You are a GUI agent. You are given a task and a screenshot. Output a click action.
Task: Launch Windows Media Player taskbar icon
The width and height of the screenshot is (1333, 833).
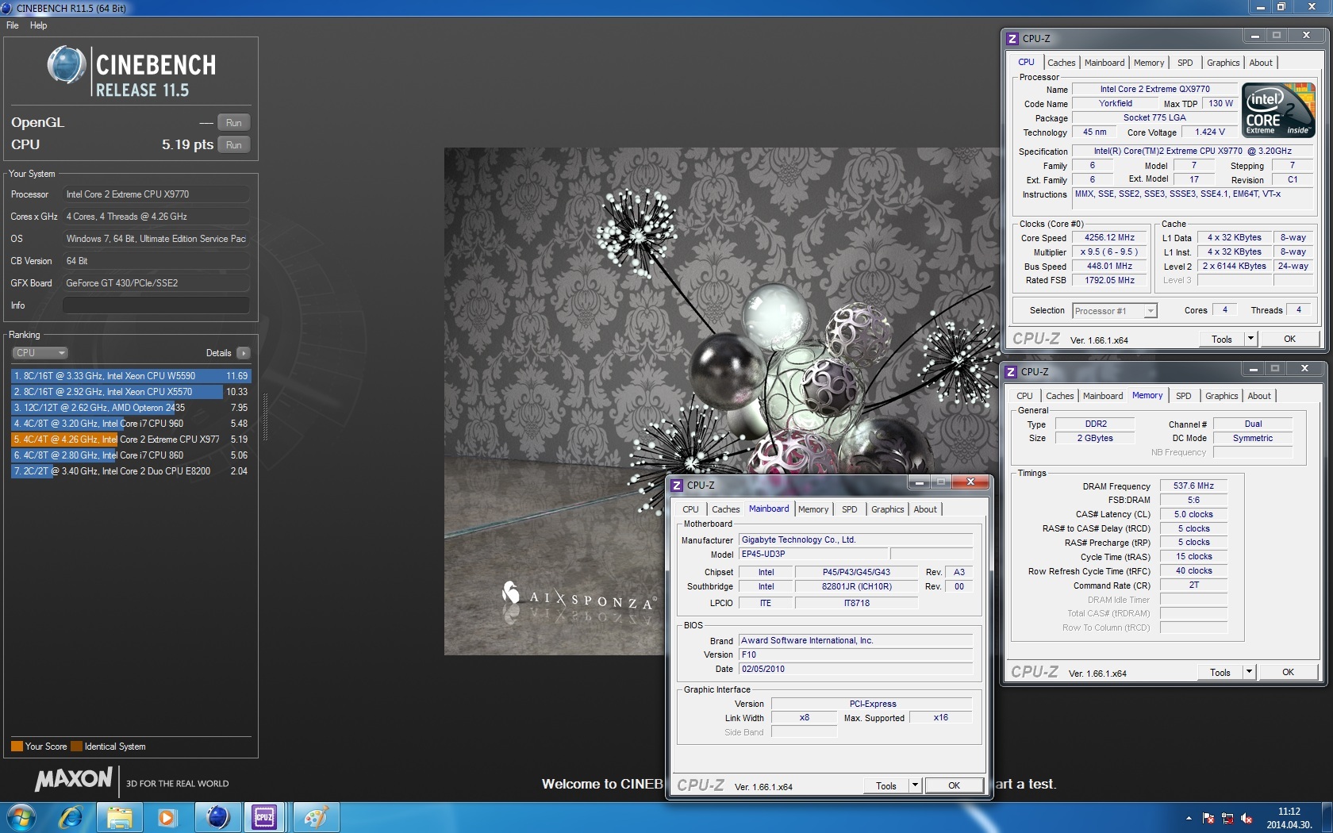167,817
